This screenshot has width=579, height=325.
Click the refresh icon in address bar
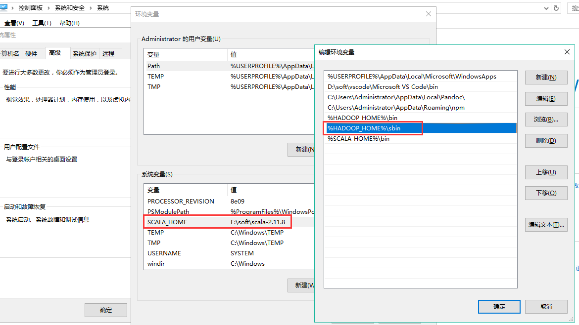[556, 8]
